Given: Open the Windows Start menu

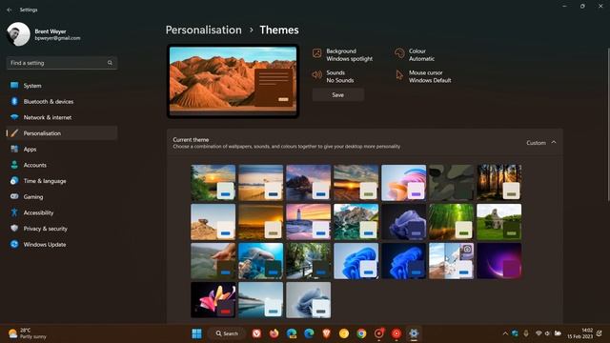Looking at the screenshot, I should click(x=197, y=333).
